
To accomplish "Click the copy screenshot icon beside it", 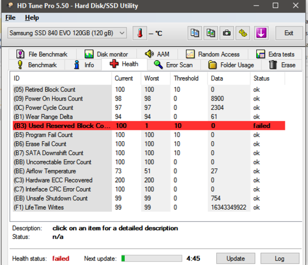I will [x=210, y=33].
